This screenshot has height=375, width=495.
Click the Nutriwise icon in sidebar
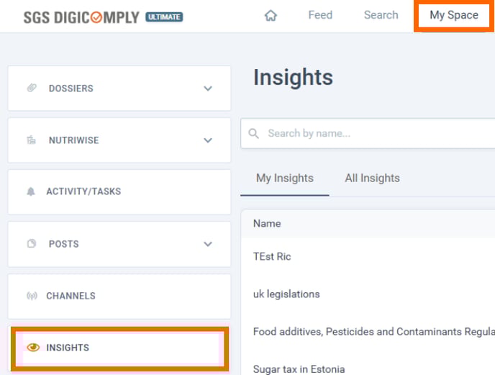[32, 140]
